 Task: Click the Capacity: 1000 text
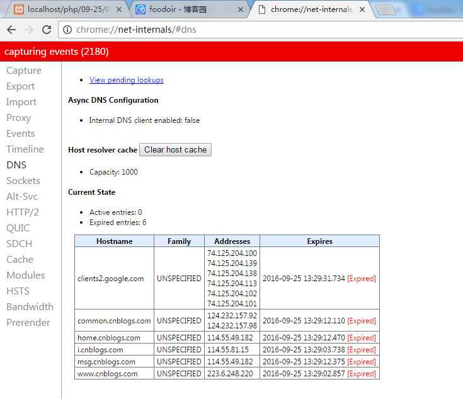[x=113, y=171]
